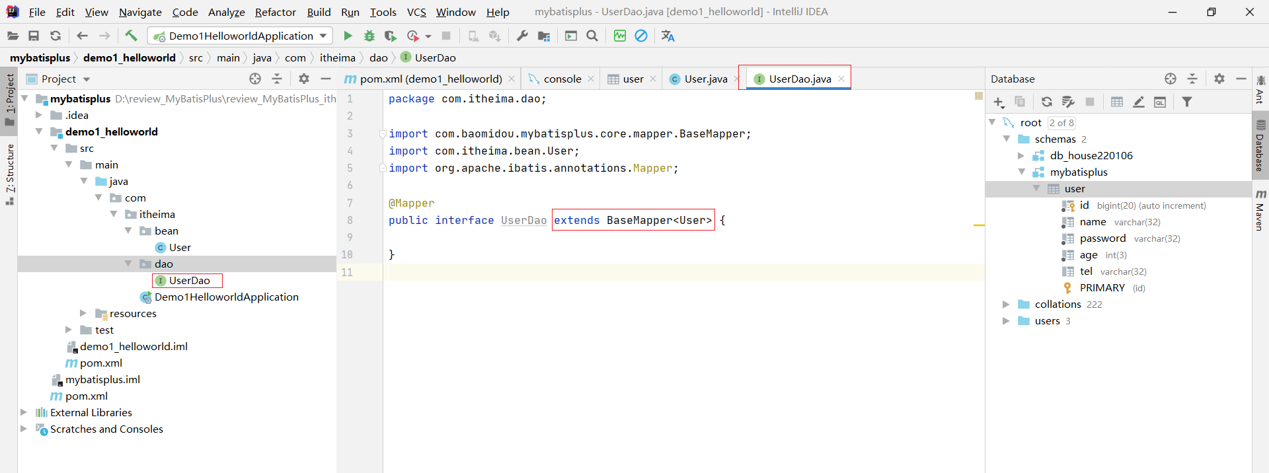Image resolution: width=1269 pixels, height=473 pixels.
Task: Run the application with the green play icon
Action: click(x=348, y=36)
